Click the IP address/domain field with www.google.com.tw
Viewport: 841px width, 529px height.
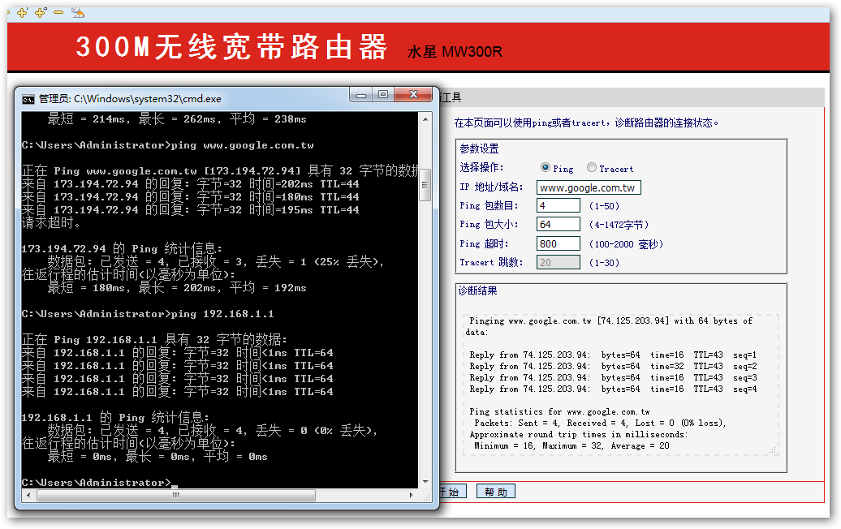tap(589, 187)
